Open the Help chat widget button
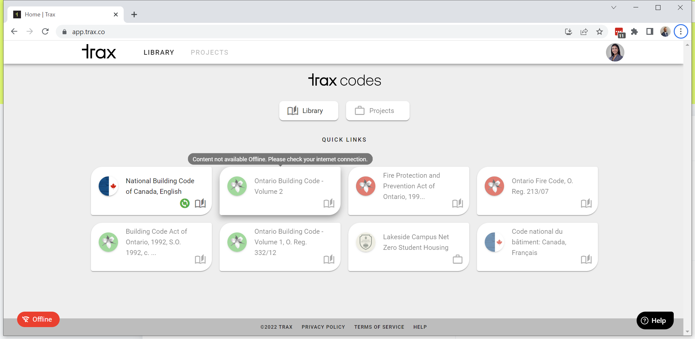The width and height of the screenshot is (695, 339). click(x=655, y=320)
